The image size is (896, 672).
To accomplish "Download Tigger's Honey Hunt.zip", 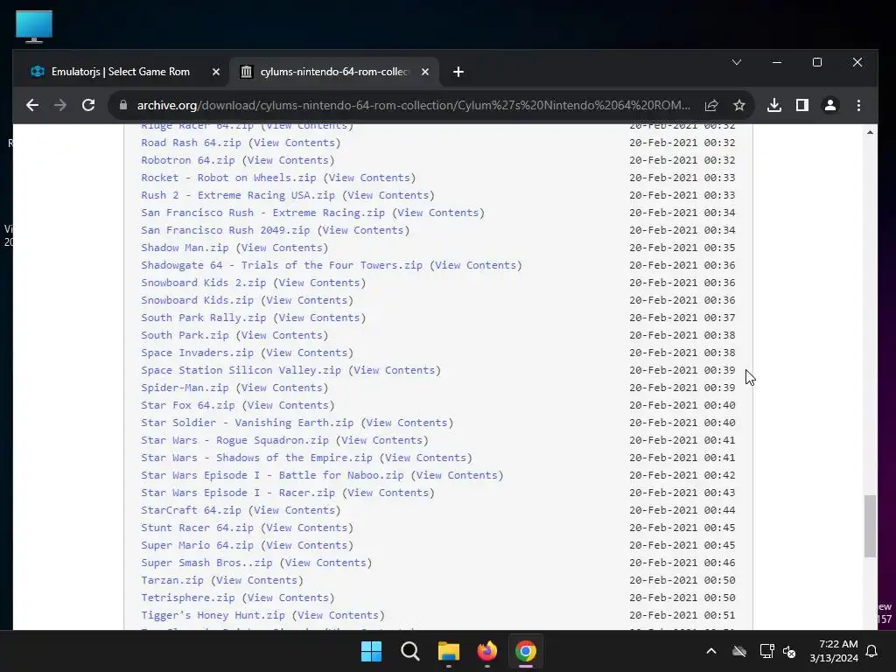I will [213, 615].
